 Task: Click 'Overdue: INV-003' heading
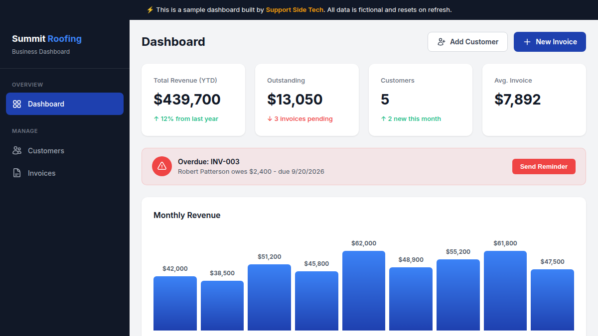(x=209, y=162)
